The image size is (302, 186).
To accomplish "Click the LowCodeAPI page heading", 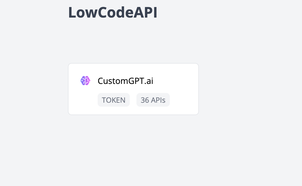I will (x=113, y=12).
